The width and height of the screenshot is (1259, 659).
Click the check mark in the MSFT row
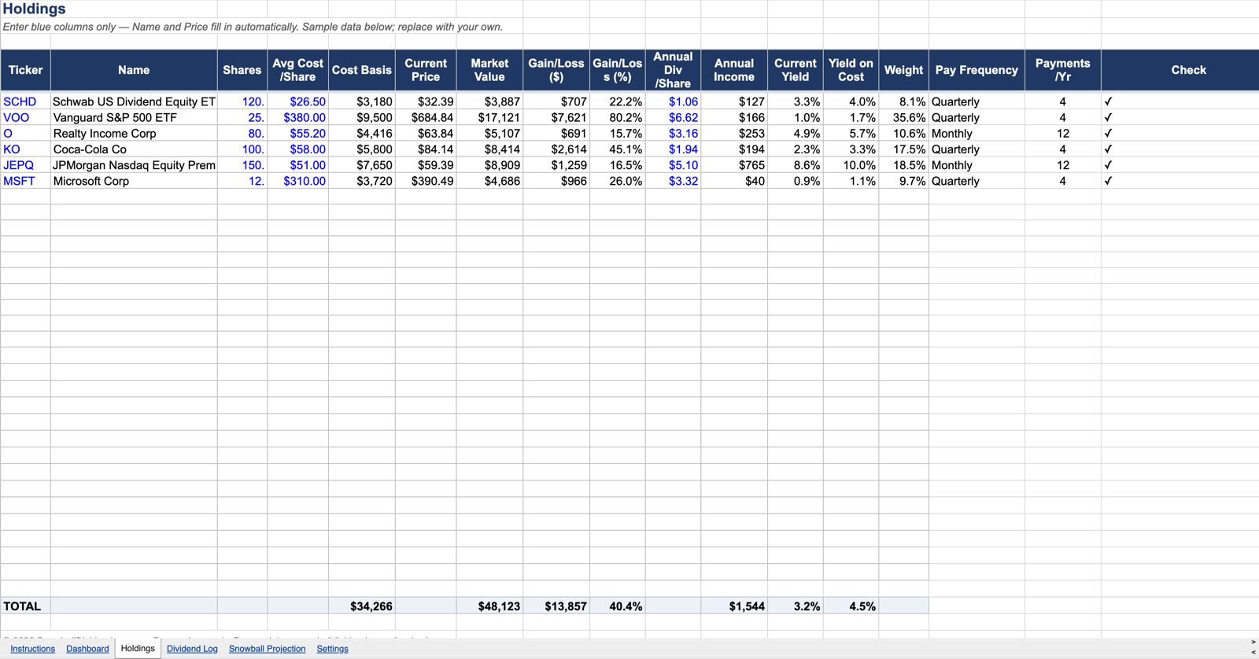click(1108, 181)
